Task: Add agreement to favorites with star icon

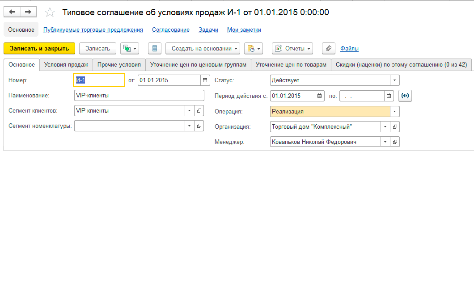Action: (x=50, y=13)
